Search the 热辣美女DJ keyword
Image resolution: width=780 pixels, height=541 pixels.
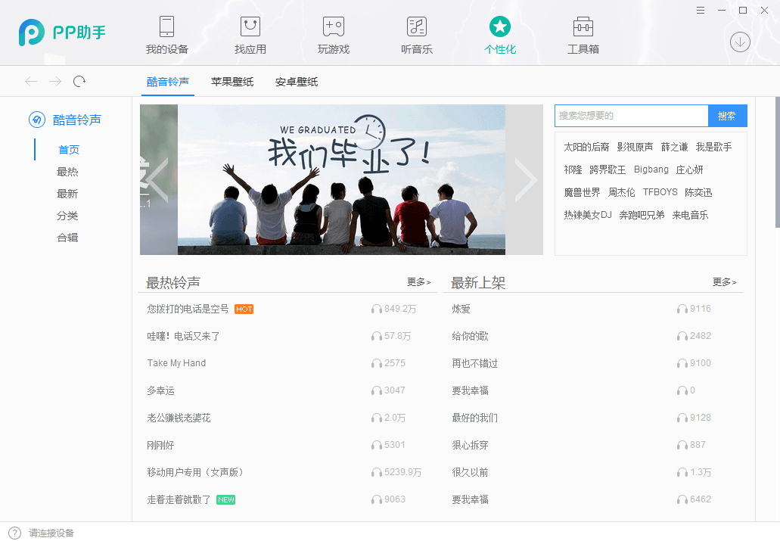[588, 215]
